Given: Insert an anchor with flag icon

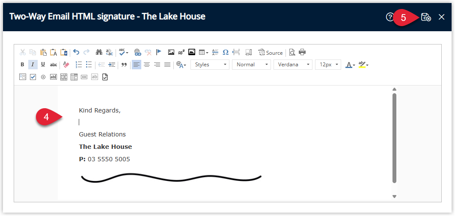Looking at the screenshot, I should coord(158,53).
